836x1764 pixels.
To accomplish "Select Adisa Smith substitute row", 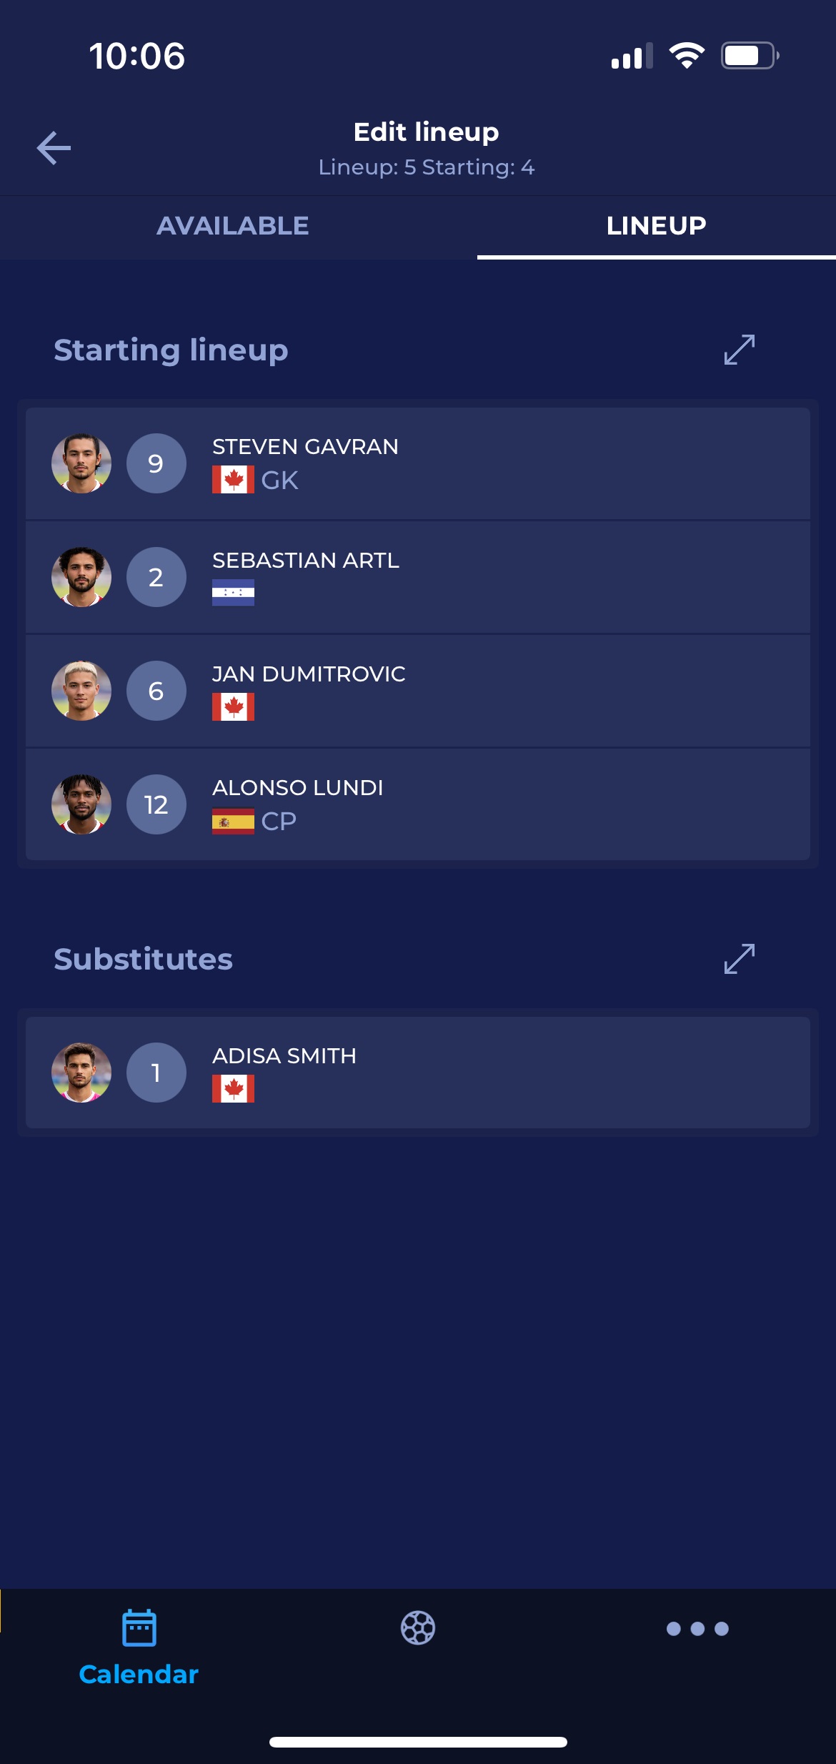I will tap(500, 1073).
